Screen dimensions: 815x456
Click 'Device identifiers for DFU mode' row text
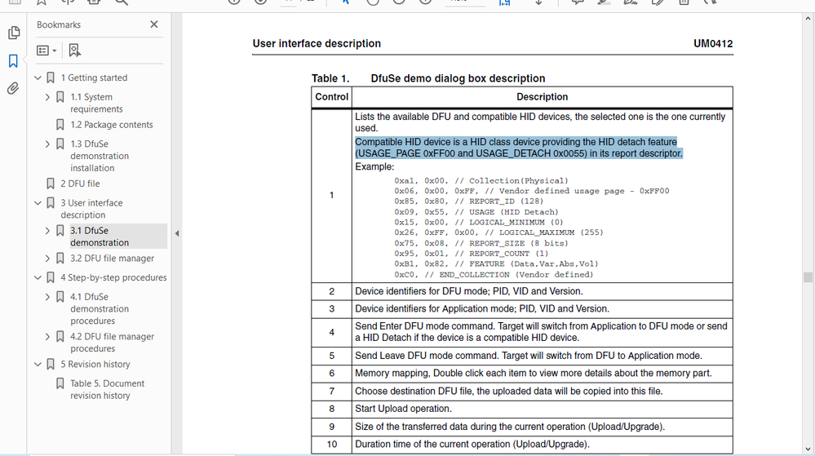coord(469,291)
